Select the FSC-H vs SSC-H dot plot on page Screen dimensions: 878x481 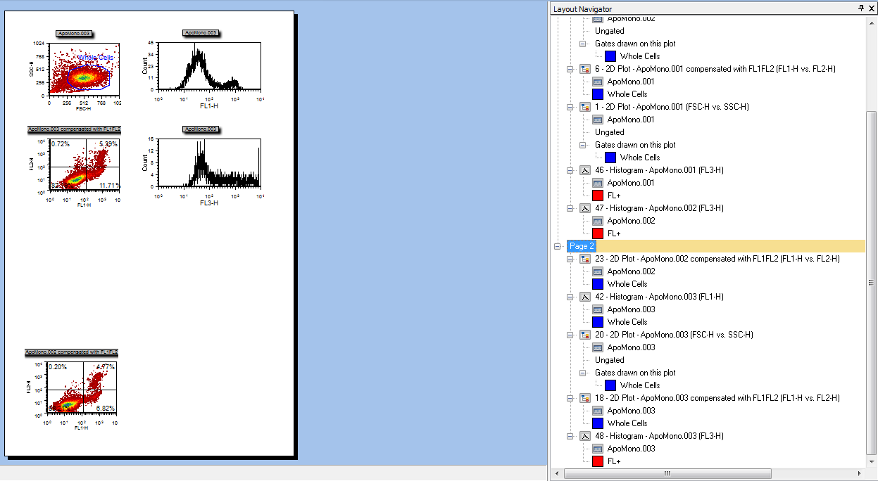tap(84, 69)
